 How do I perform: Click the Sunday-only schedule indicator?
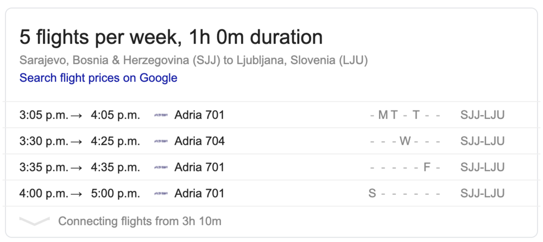click(x=404, y=193)
